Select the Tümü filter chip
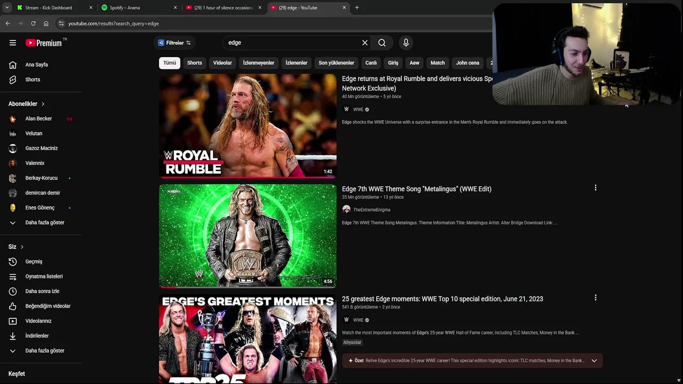Image resolution: width=683 pixels, height=384 pixels. pos(170,63)
